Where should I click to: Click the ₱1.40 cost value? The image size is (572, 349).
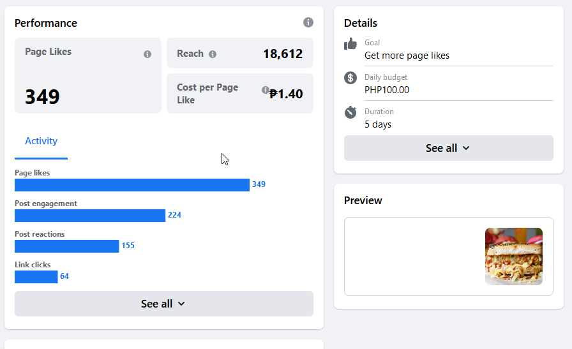pos(286,94)
